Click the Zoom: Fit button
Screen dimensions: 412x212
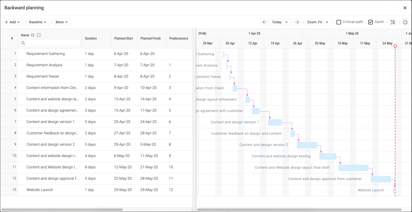[x=315, y=22]
